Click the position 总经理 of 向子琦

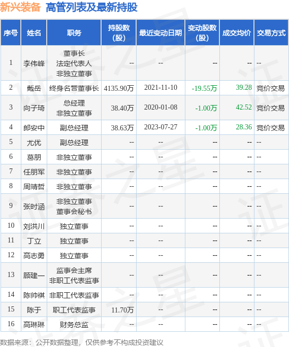click(74, 103)
